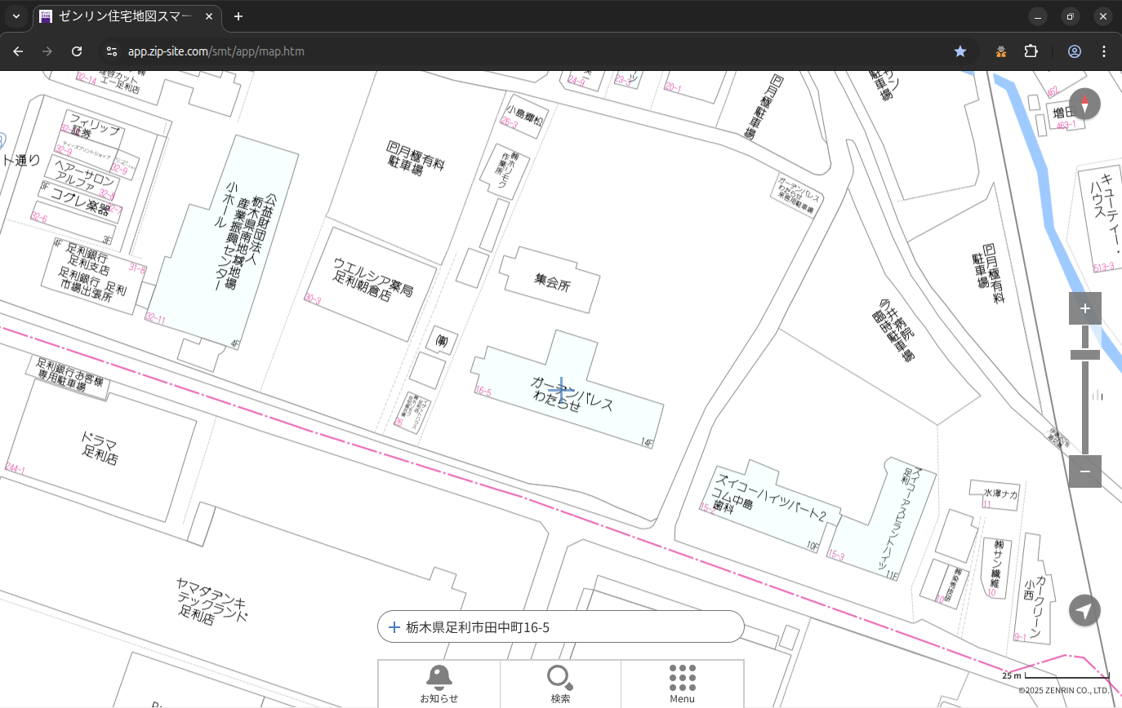The image size is (1122, 708).
Task: Zoom in with the plus button
Action: tap(1084, 308)
